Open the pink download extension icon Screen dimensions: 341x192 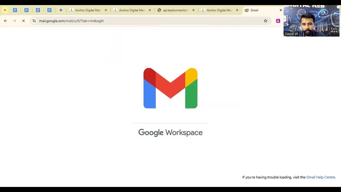pyautogui.click(x=278, y=21)
